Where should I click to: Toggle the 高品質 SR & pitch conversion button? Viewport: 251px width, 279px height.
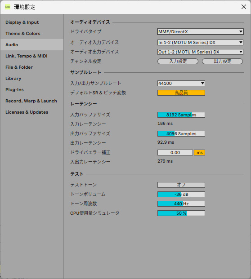181,93
